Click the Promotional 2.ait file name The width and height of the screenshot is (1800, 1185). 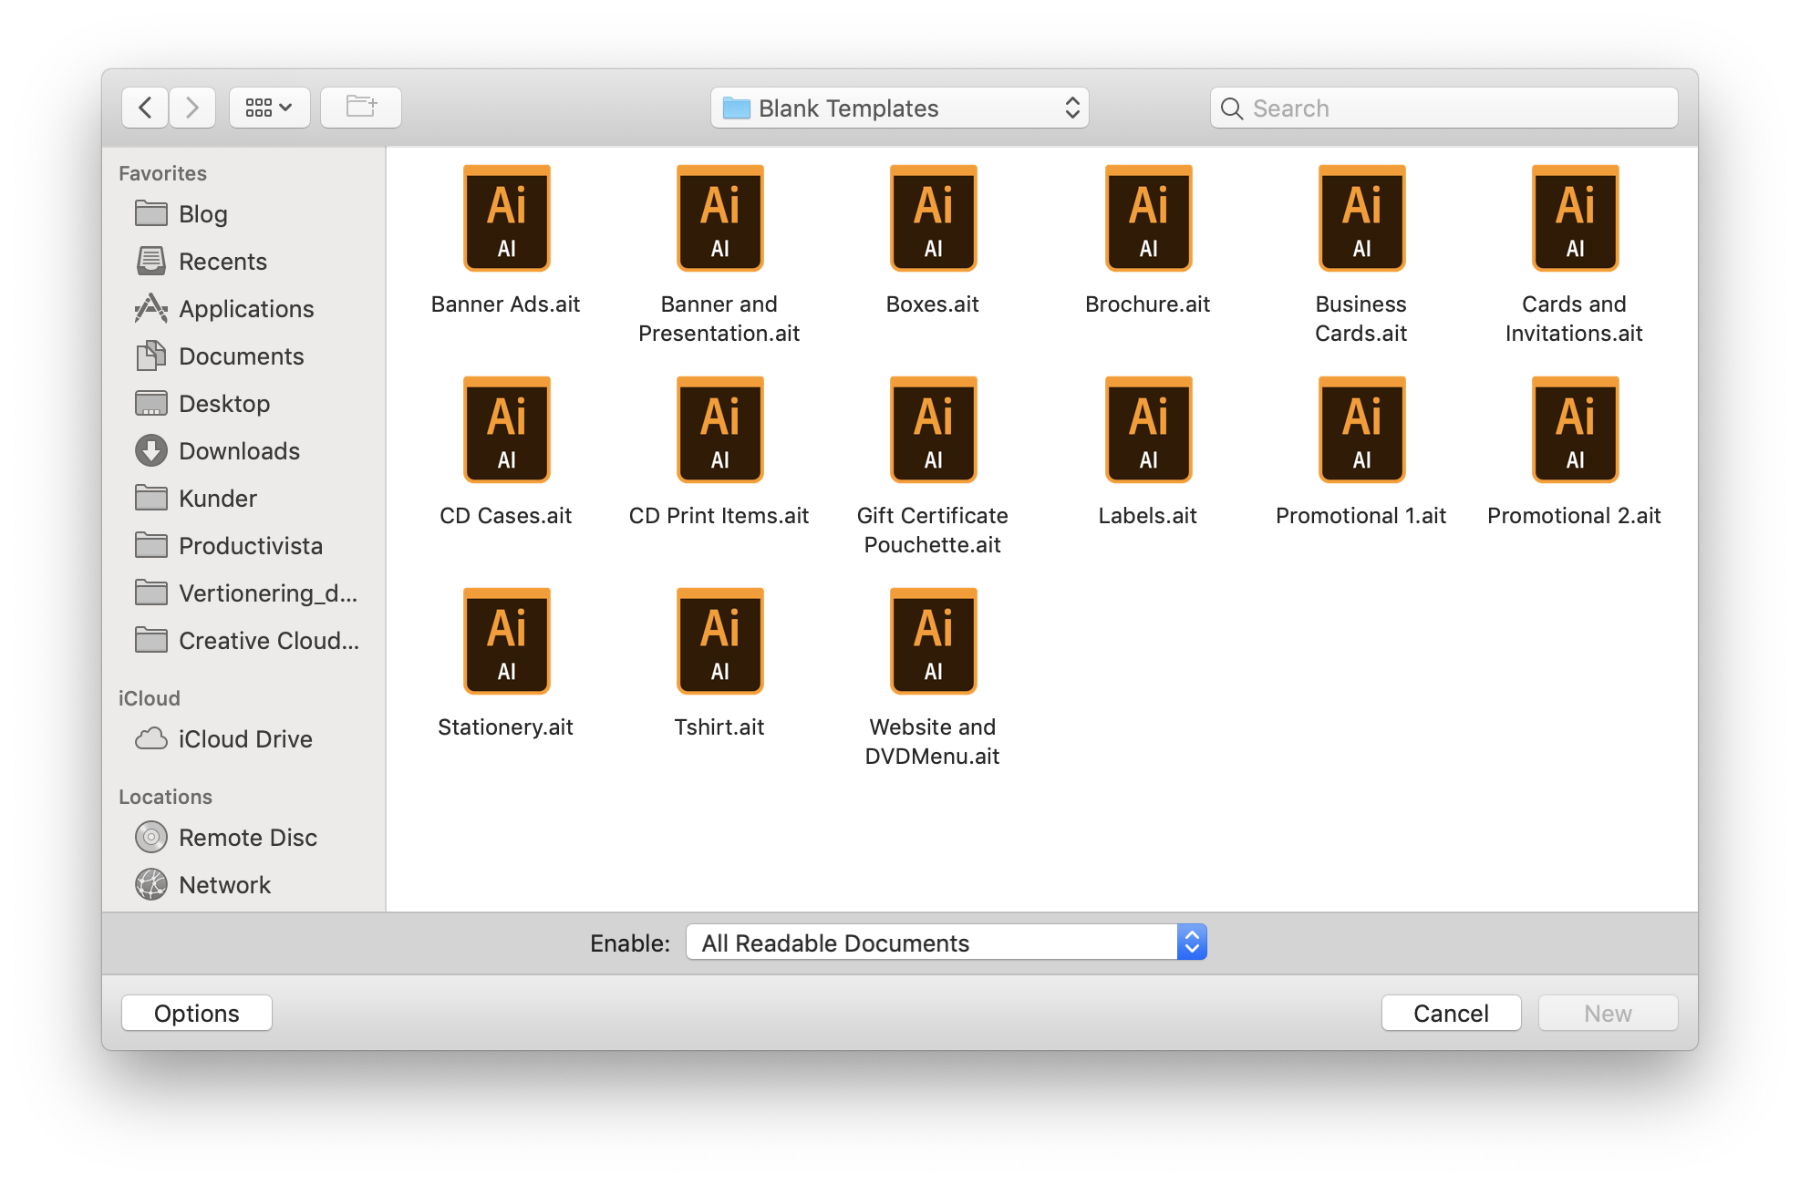pyautogui.click(x=1575, y=516)
